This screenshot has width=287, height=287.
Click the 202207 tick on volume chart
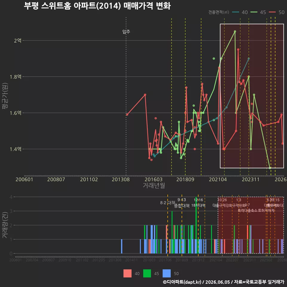click(x=232, y=260)
